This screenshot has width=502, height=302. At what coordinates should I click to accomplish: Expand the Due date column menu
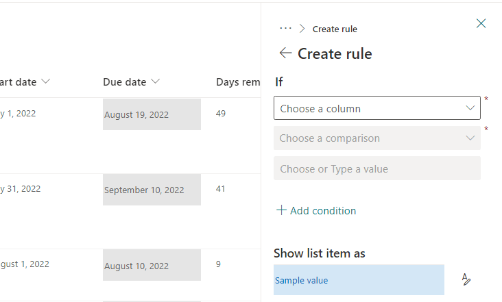click(x=155, y=81)
